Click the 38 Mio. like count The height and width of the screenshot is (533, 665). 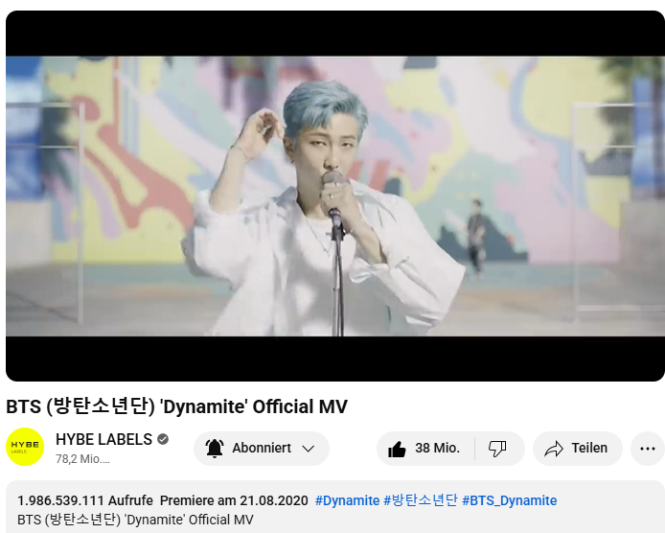pos(437,448)
